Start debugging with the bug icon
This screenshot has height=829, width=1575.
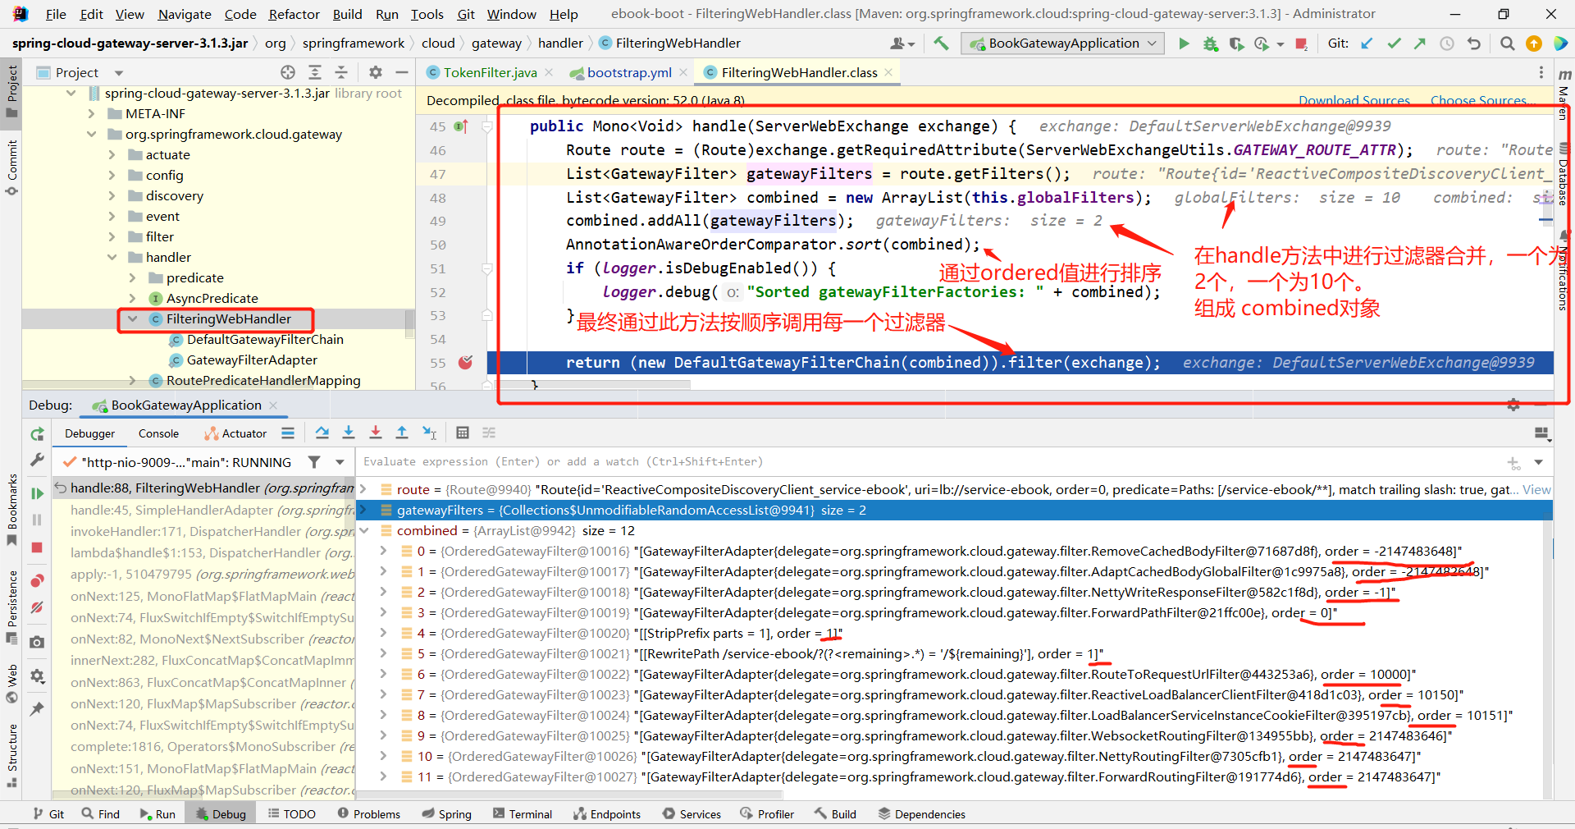click(1210, 44)
